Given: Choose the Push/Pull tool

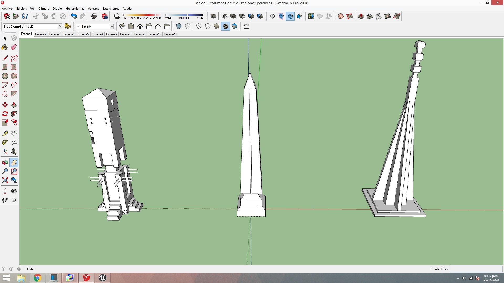Looking at the screenshot, I should coord(14,105).
